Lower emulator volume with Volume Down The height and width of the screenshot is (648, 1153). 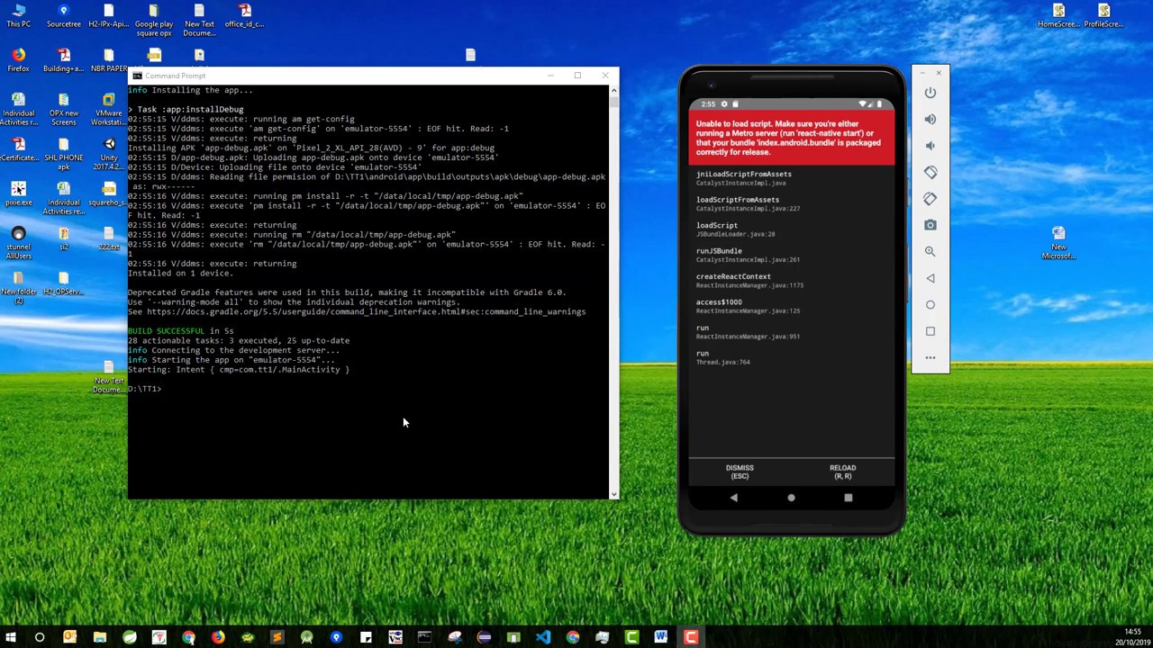(931, 146)
